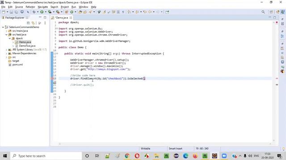Click the Toggle Mark Occurrences icon
The width and height of the screenshot is (286, 160).
(104, 12)
